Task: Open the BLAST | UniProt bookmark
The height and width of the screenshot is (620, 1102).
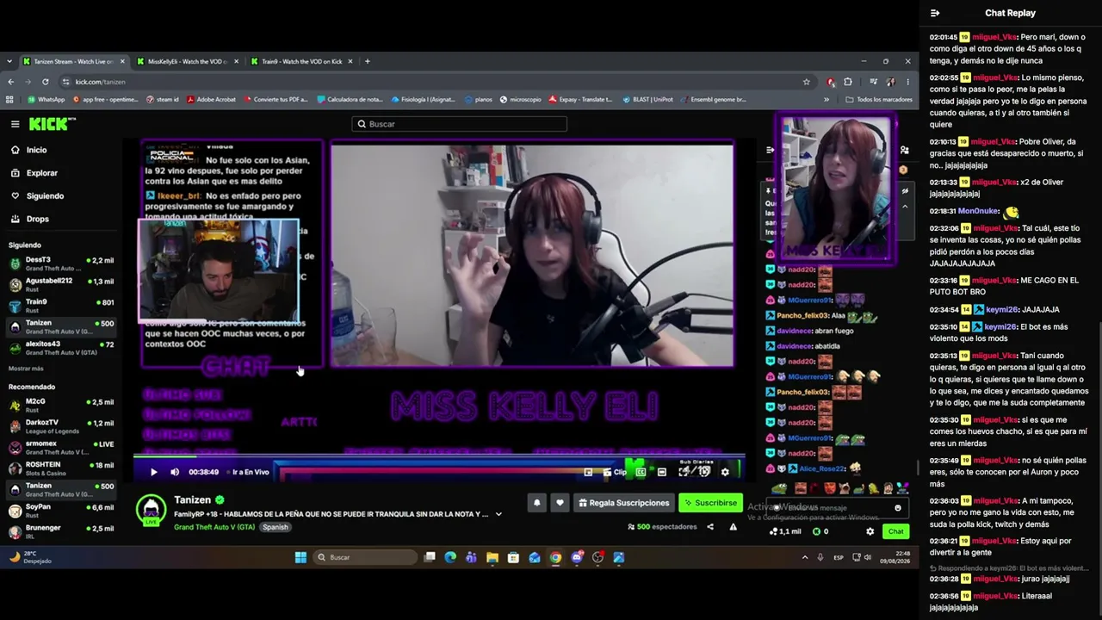Action: pyautogui.click(x=647, y=100)
